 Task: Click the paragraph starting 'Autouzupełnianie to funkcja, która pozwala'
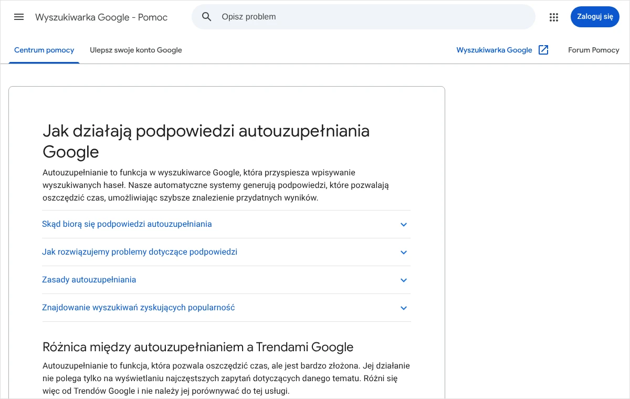[x=226, y=379]
